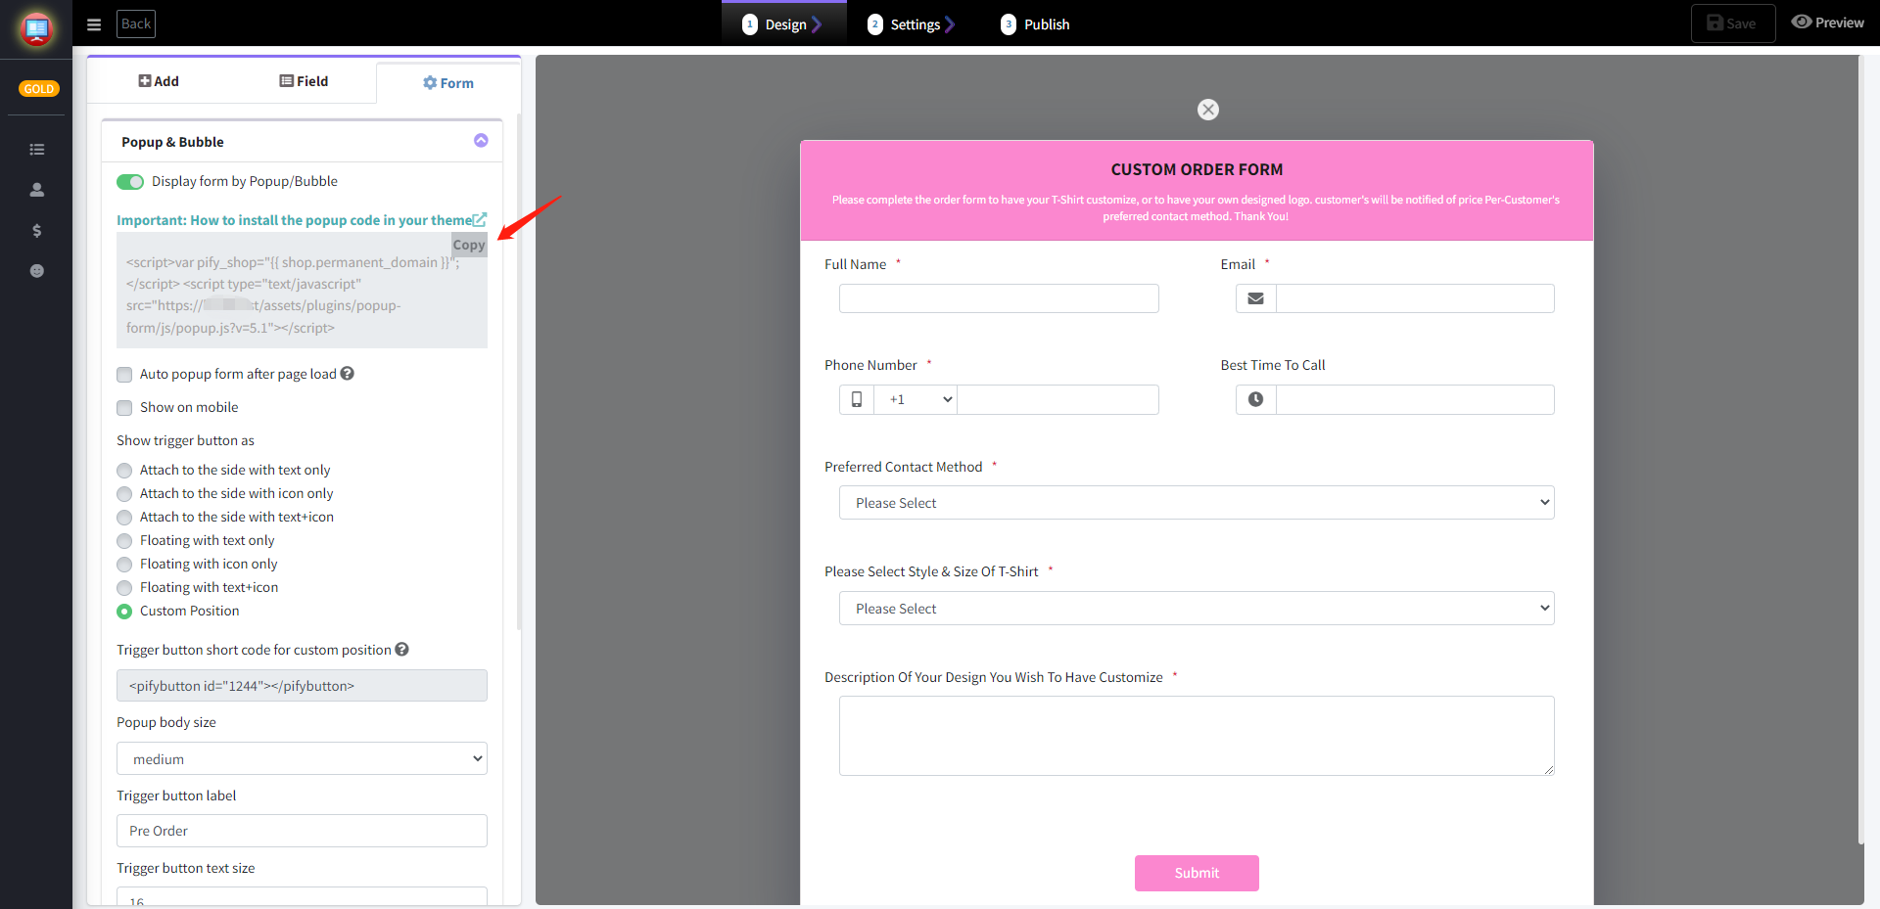Viewport: 1880px width, 909px height.
Task: Open the forms list sidebar icon
Action: 37,150
